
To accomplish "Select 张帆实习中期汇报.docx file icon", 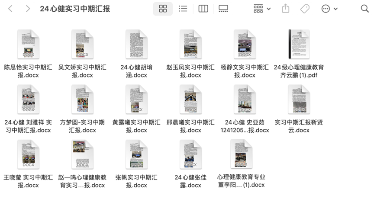I will coord(137,154).
